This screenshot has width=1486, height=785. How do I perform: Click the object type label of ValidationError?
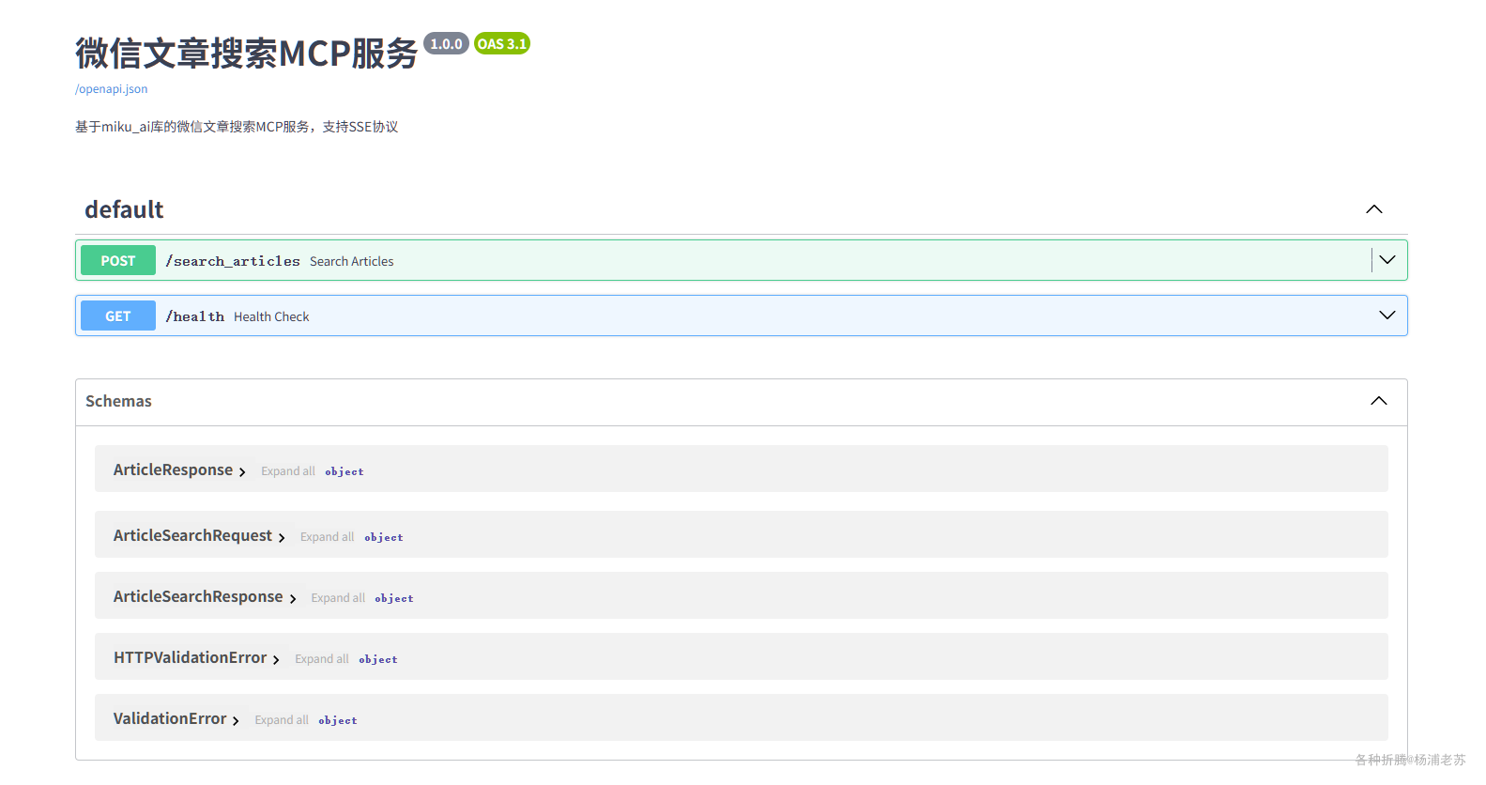pos(338,720)
